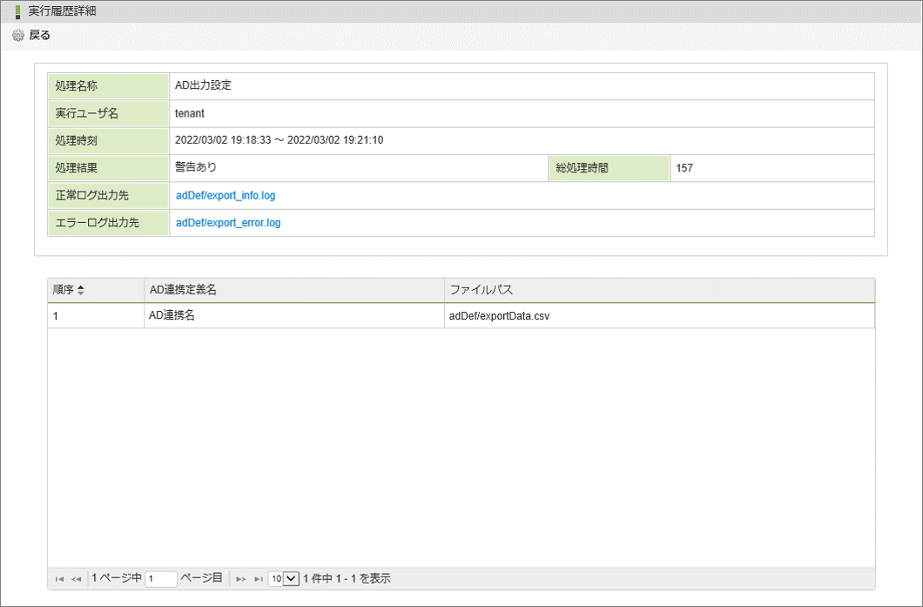923x607 pixels.
Task: Click the green 実行履歴詳細 title icon
Action: [x=18, y=10]
